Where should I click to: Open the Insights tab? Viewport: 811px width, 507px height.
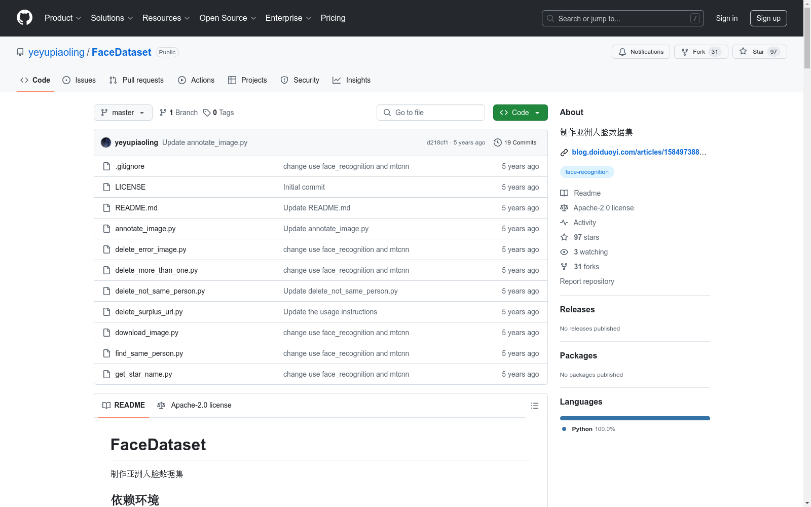[352, 80]
